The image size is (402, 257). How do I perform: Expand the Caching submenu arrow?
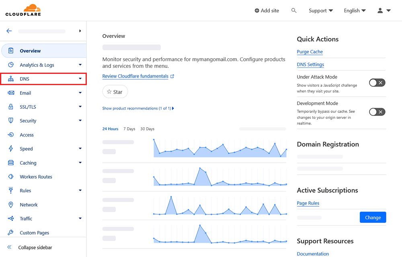[80, 163]
